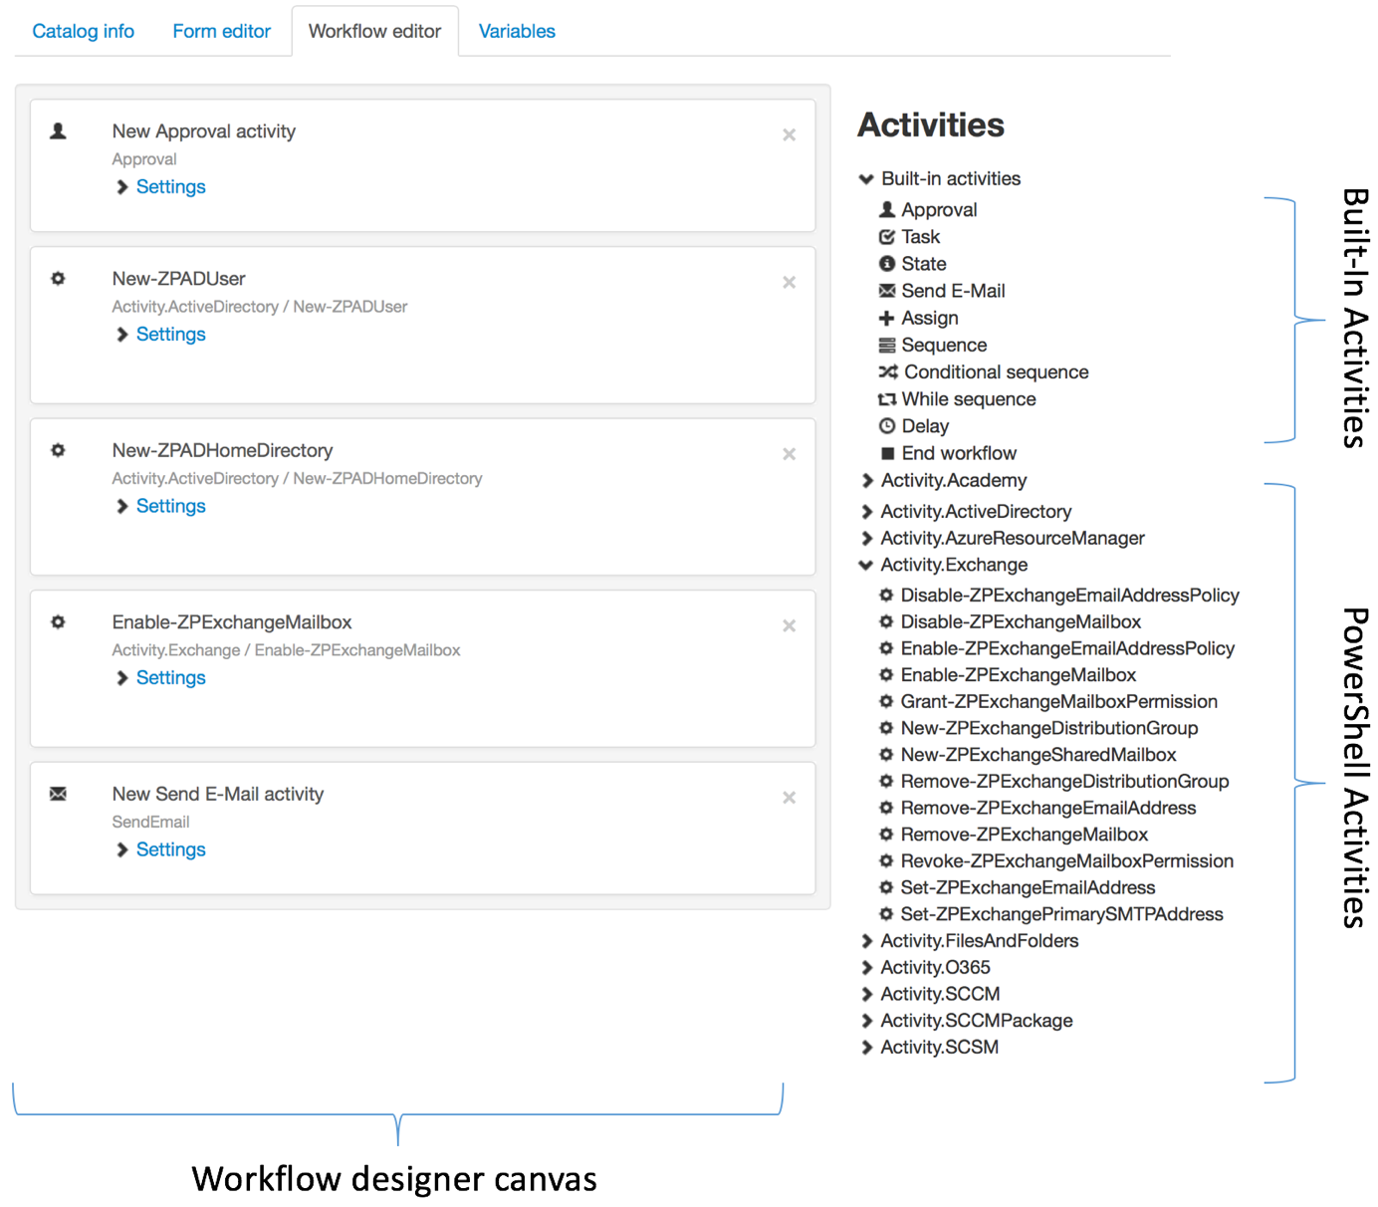Click the Approval person icon in Activities
Screen dimensions: 1378x1207
pos(886,210)
